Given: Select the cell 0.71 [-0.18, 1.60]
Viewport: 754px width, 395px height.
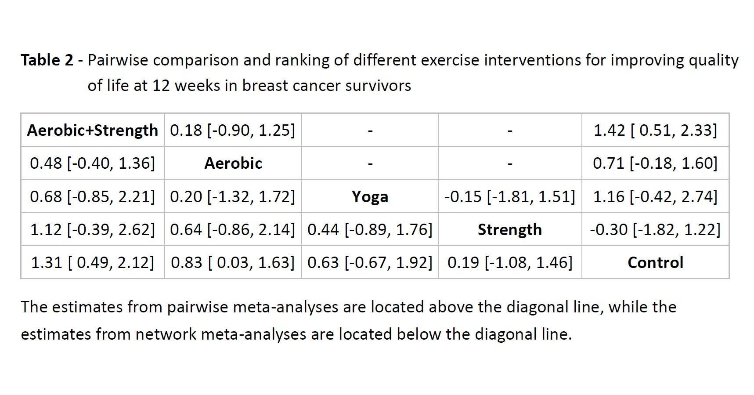Looking at the screenshot, I should 655,163.
